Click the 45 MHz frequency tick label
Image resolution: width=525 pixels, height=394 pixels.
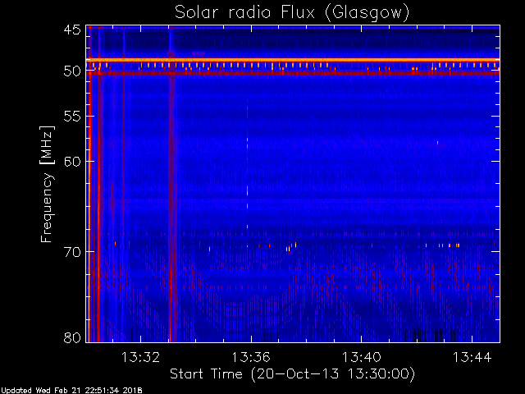click(72, 30)
